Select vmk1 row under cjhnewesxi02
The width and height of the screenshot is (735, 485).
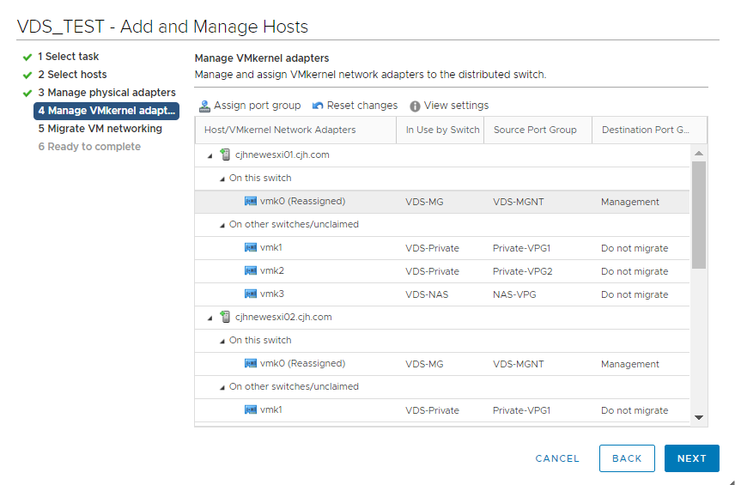[x=442, y=410]
